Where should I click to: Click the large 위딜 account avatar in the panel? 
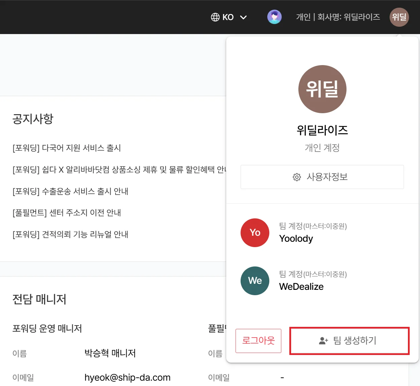tap(322, 89)
